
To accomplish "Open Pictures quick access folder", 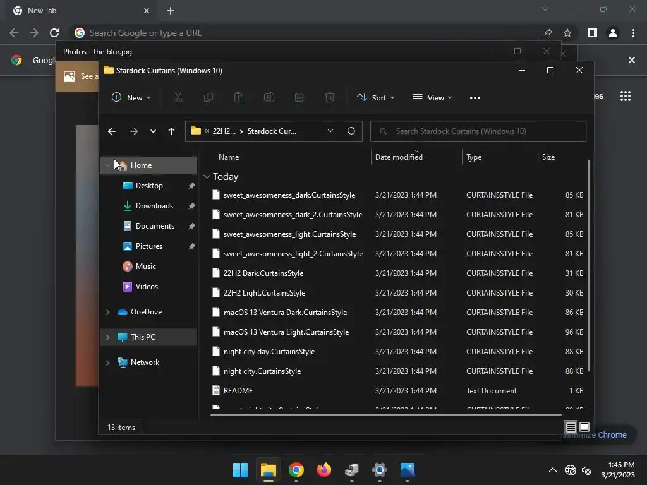I will pyautogui.click(x=148, y=246).
